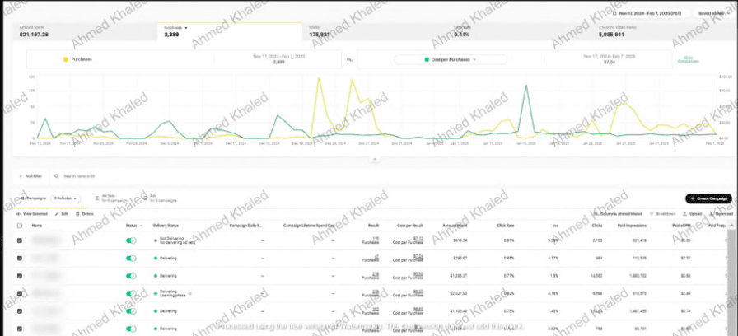
Task: Open the date range picker Nov 17 2024
Action: (650, 13)
